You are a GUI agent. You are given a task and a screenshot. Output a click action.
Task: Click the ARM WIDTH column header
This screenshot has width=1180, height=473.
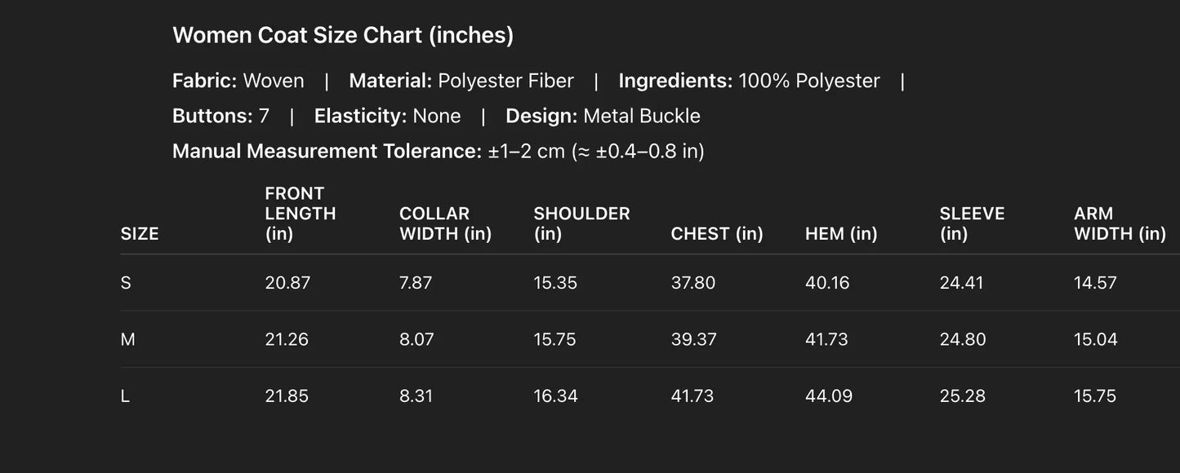point(1119,223)
